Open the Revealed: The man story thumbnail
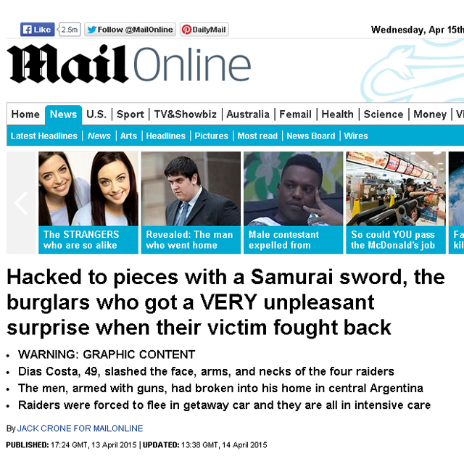 [191, 203]
